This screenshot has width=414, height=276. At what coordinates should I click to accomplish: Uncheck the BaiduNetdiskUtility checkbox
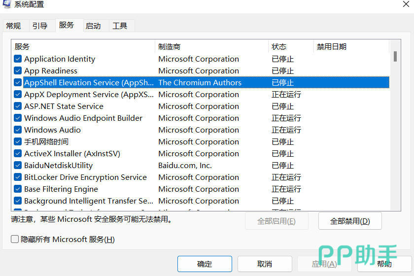click(18, 165)
